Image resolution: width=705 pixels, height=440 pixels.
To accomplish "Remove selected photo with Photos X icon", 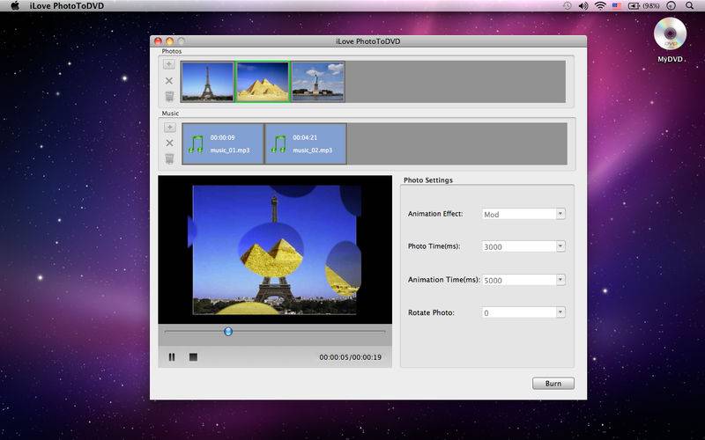I will coord(169,81).
